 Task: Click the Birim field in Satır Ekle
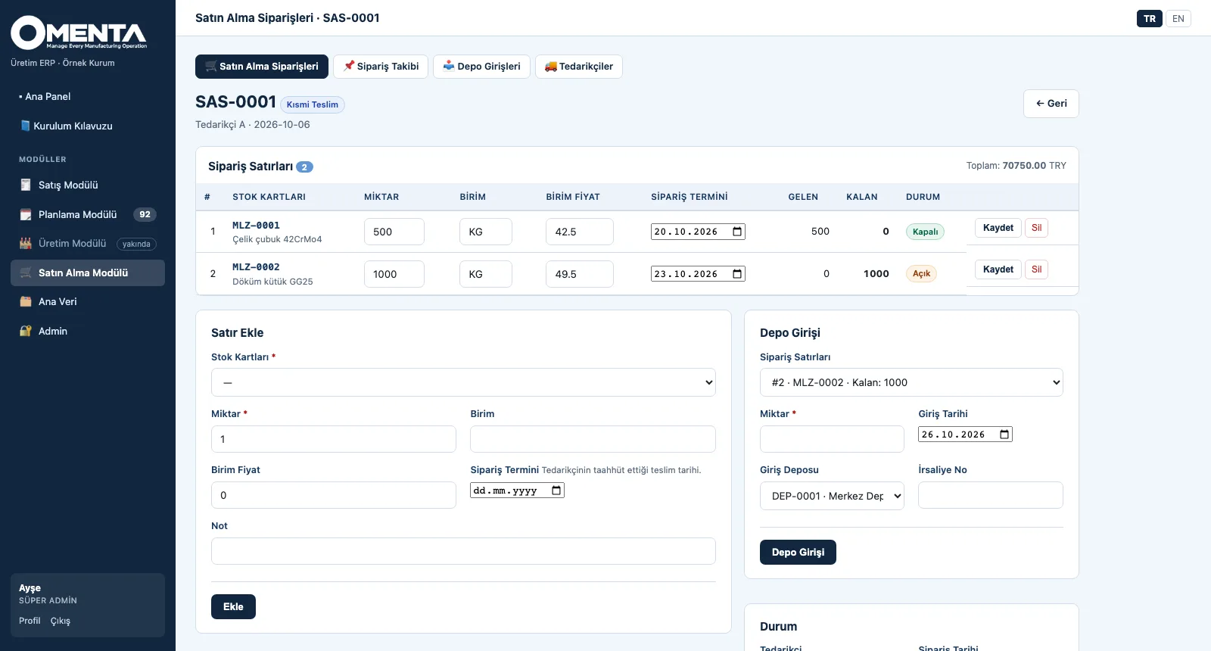coord(593,439)
